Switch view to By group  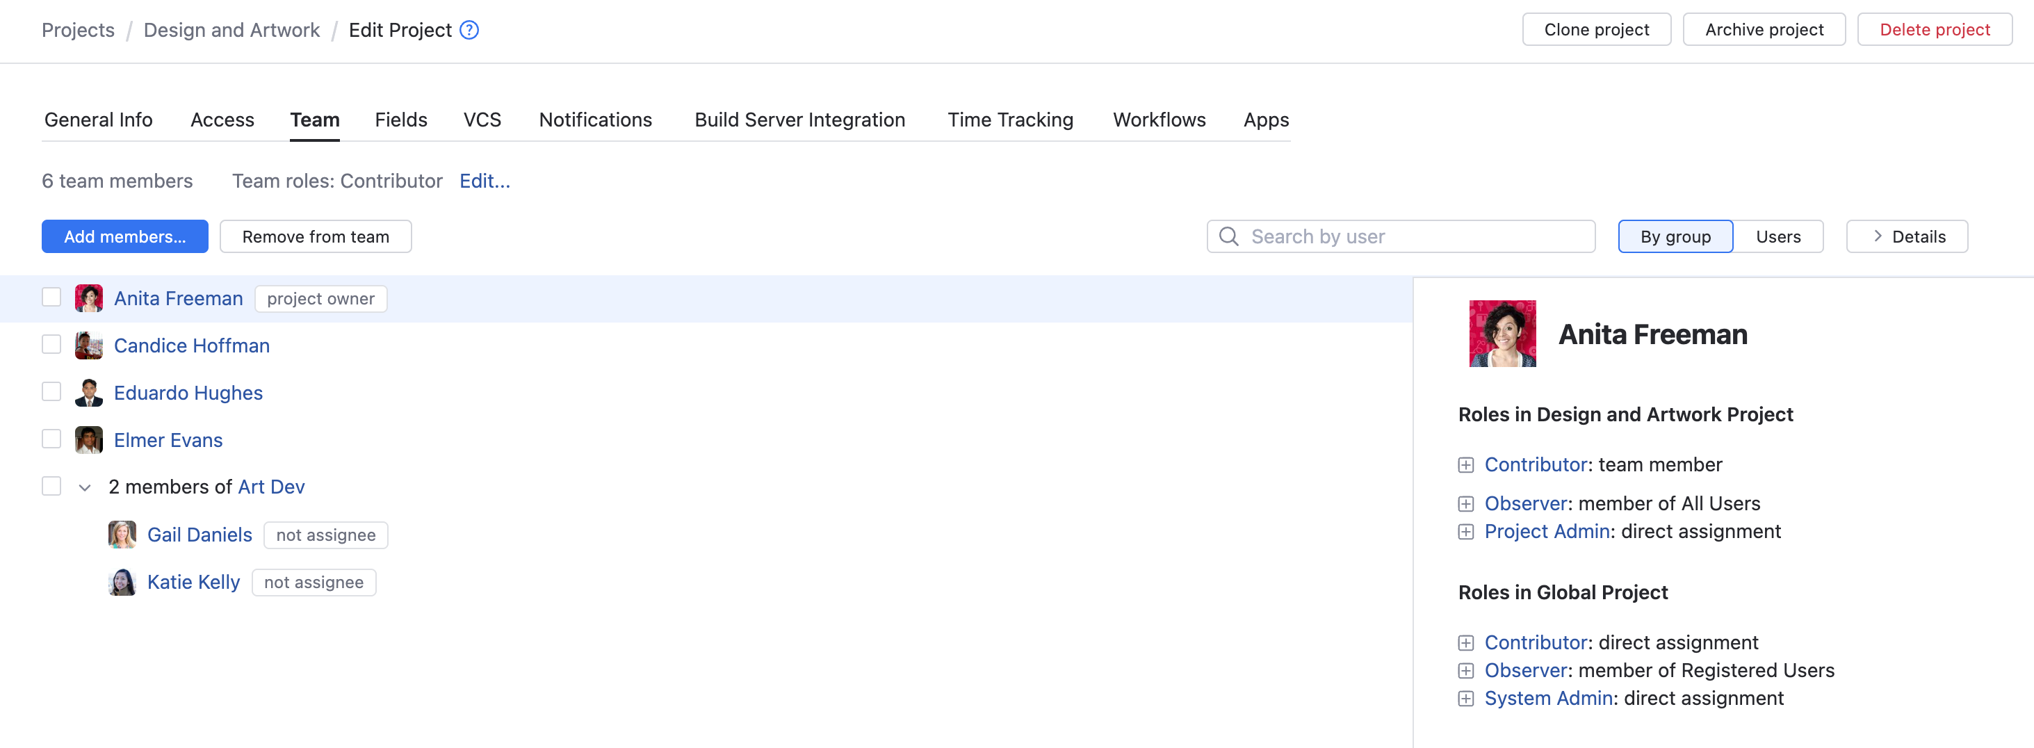pos(1675,236)
